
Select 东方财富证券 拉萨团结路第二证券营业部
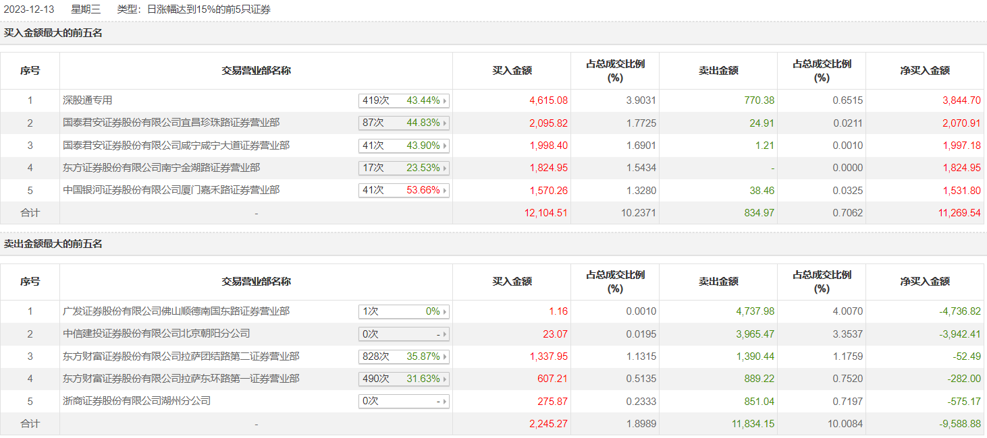[181, 356]
